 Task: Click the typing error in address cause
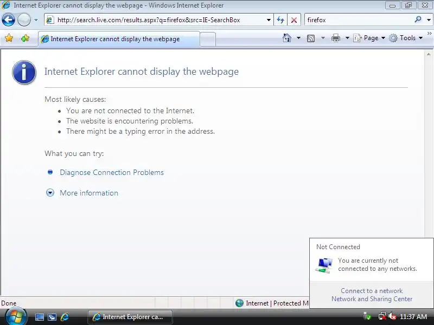pos(141,131)
